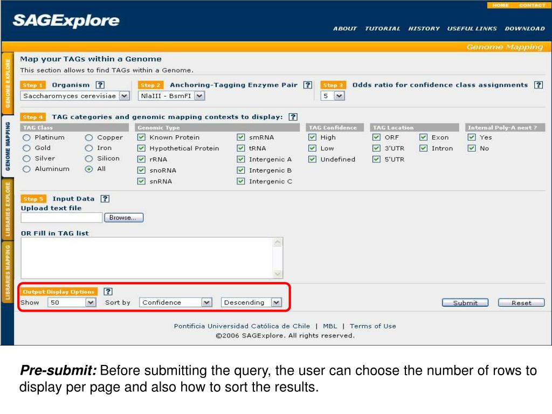This screenshot has height=414, width=552.
Task: Toggle tRNA checkbox
Action: tap(241, 148)
